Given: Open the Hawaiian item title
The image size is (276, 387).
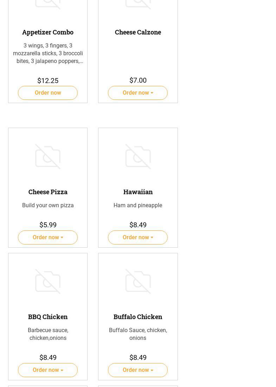Looking at the screenshot, I should click(138, 192).
